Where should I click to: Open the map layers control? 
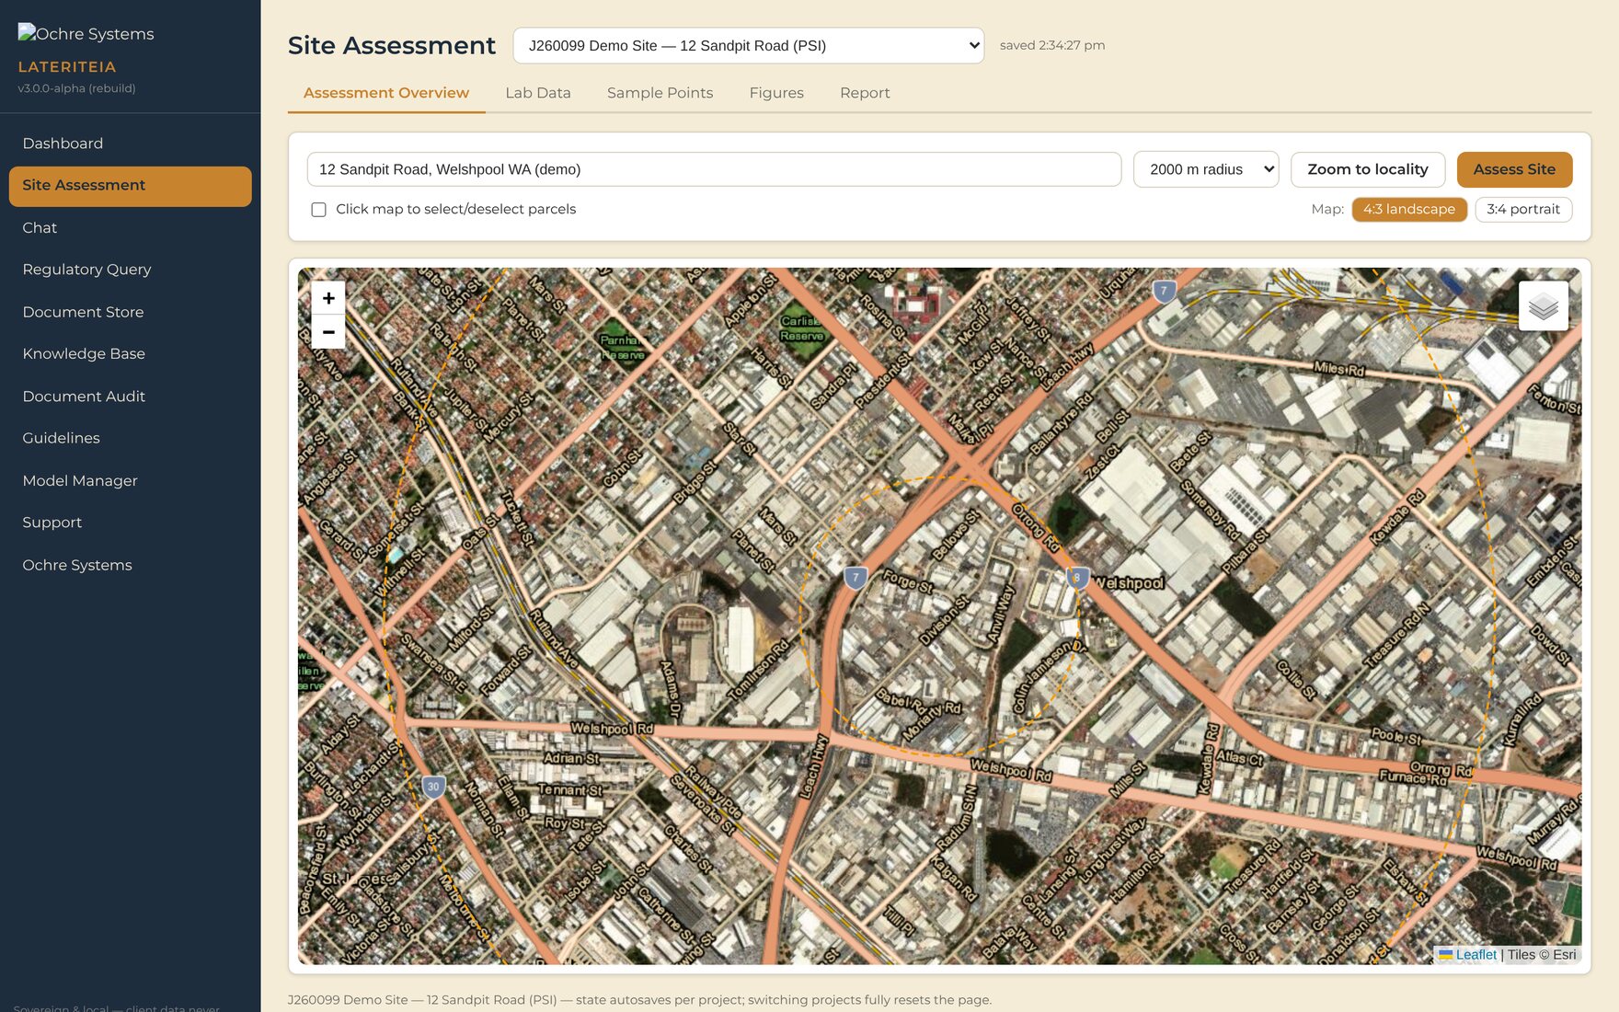coord(1543,306)
